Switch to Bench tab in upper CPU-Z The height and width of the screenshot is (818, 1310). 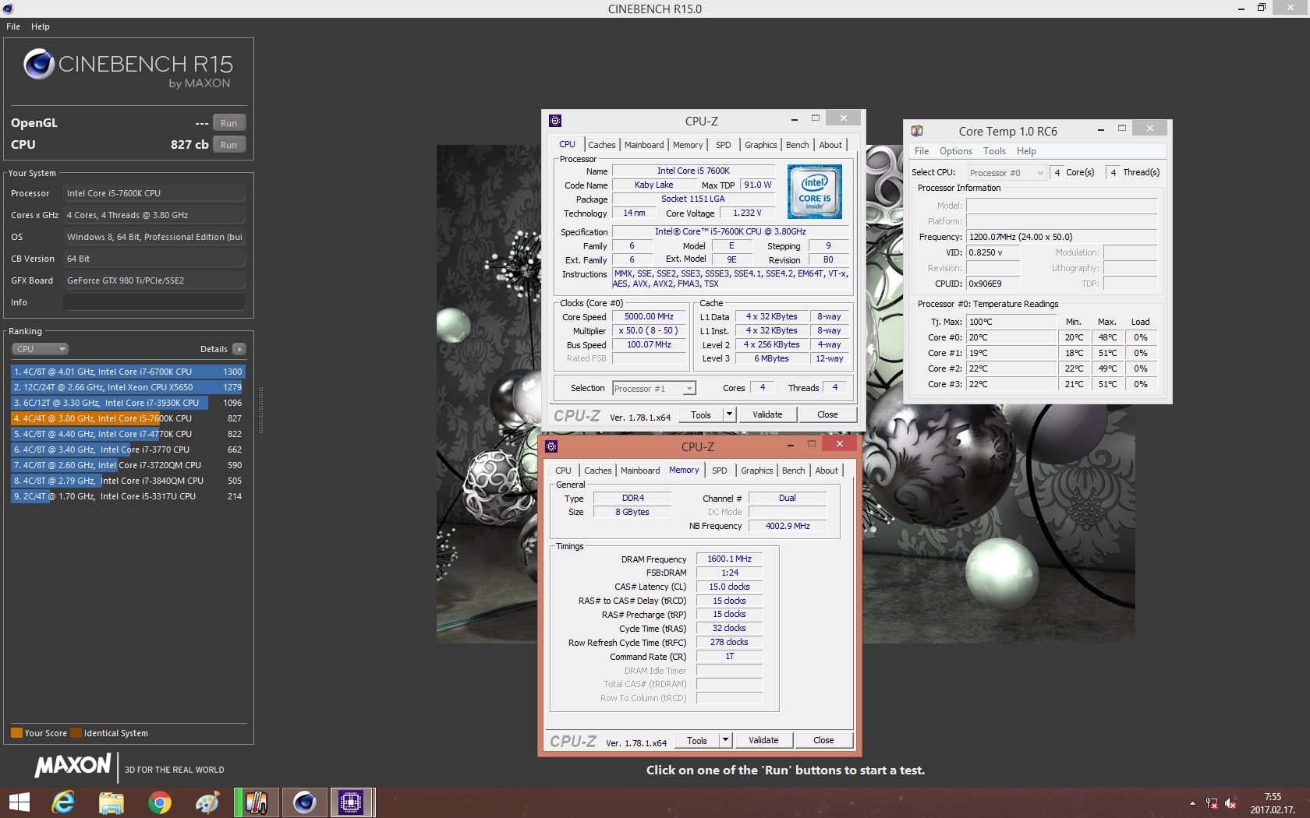coord(797,145)
